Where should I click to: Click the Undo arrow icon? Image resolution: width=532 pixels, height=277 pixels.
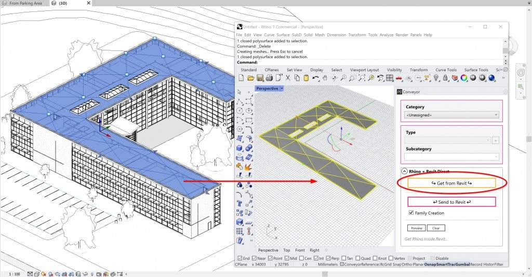pyautogui.click(x=315, y=78)
